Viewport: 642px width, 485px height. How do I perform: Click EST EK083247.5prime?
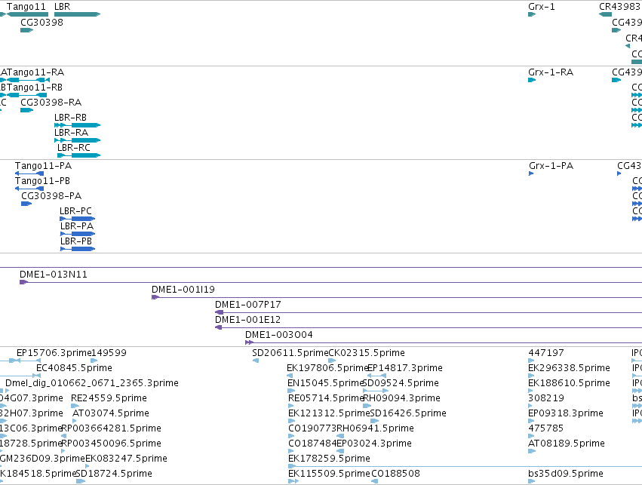pos(88,467)
